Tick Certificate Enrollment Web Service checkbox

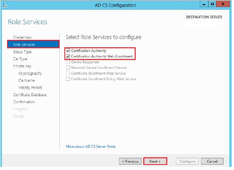click(x=68, y=73)
